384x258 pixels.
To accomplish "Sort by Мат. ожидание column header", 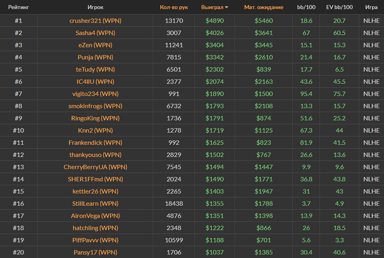I will [263, 7].
